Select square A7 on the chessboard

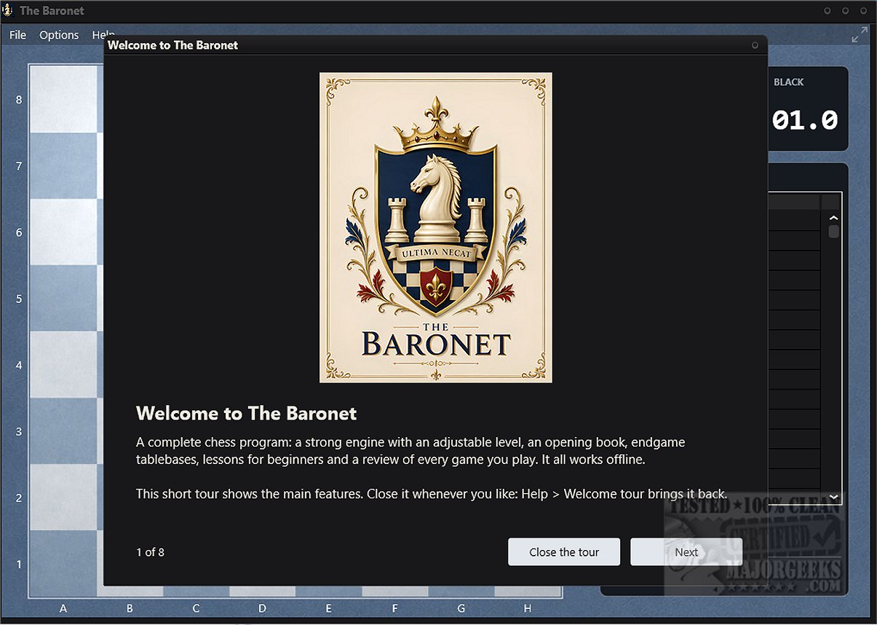[x=63, y=165]
